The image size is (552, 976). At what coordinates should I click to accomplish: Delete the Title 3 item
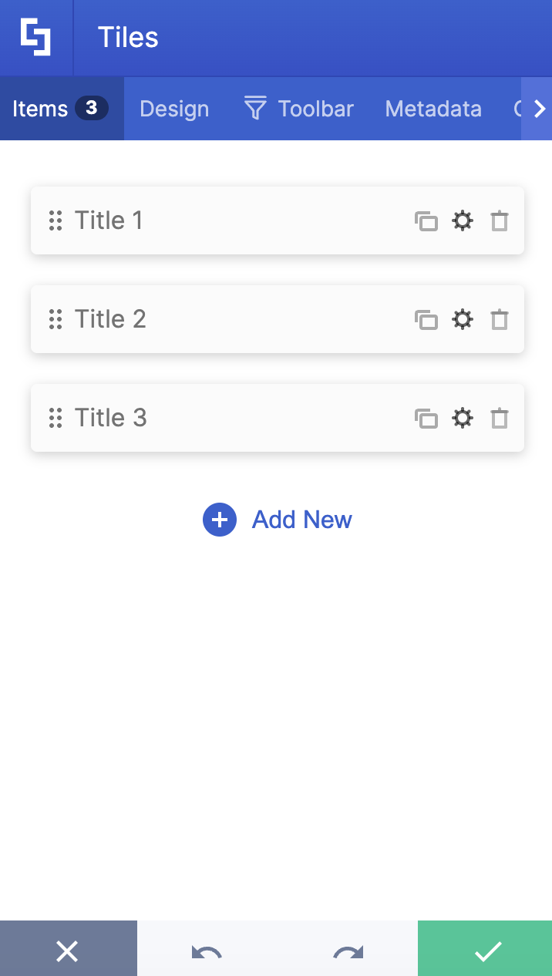pyautogui.click(x=499, y=418)
